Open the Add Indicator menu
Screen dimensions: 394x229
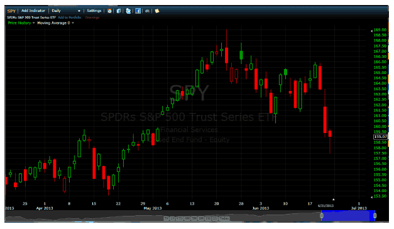coord(33,11)
